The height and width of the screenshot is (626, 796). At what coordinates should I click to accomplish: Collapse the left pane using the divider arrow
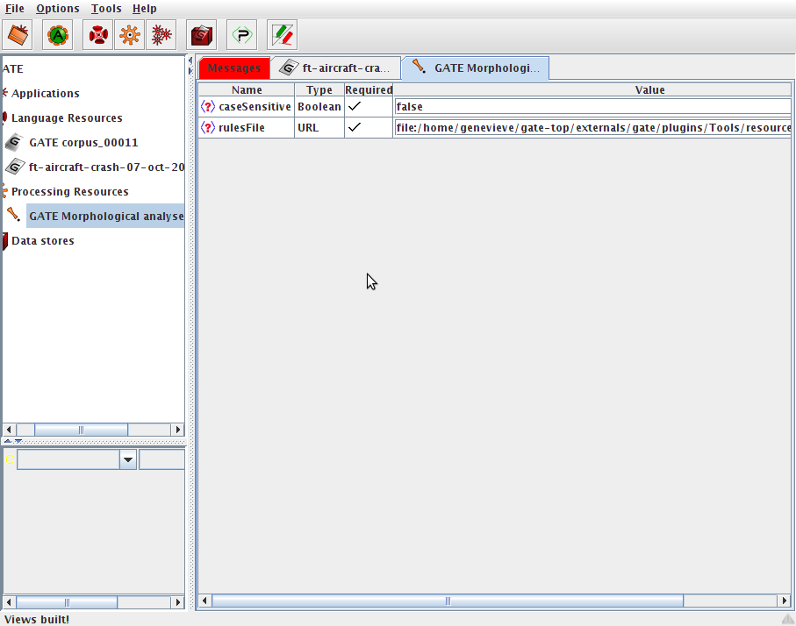[190, 60]
